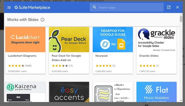Screen dimensions: 185x106
Task: Open the Grackle Slides banner image
Action: [x=157, y=40]
